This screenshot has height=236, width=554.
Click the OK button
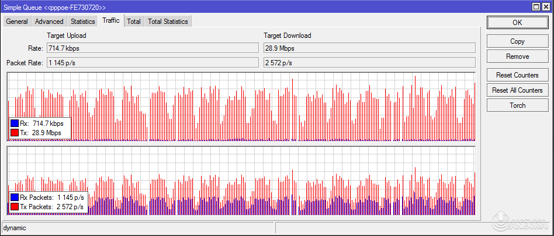point(517,22)
